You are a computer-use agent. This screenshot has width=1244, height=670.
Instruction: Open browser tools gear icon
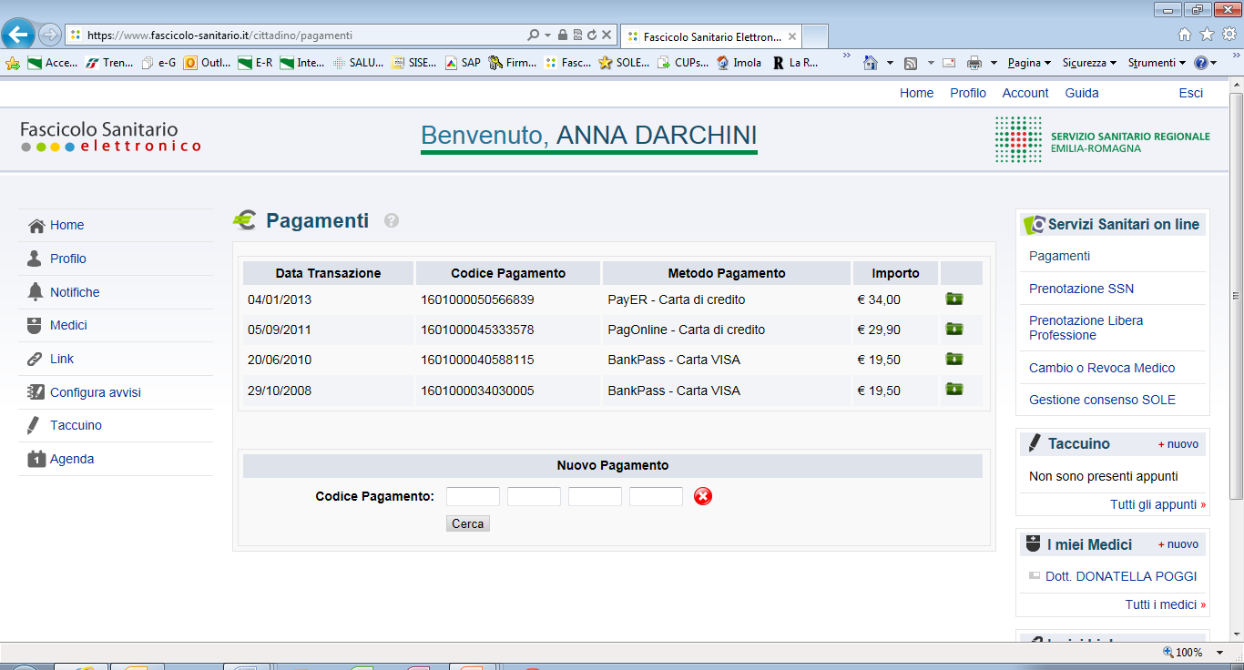[x=1229, y=35]
